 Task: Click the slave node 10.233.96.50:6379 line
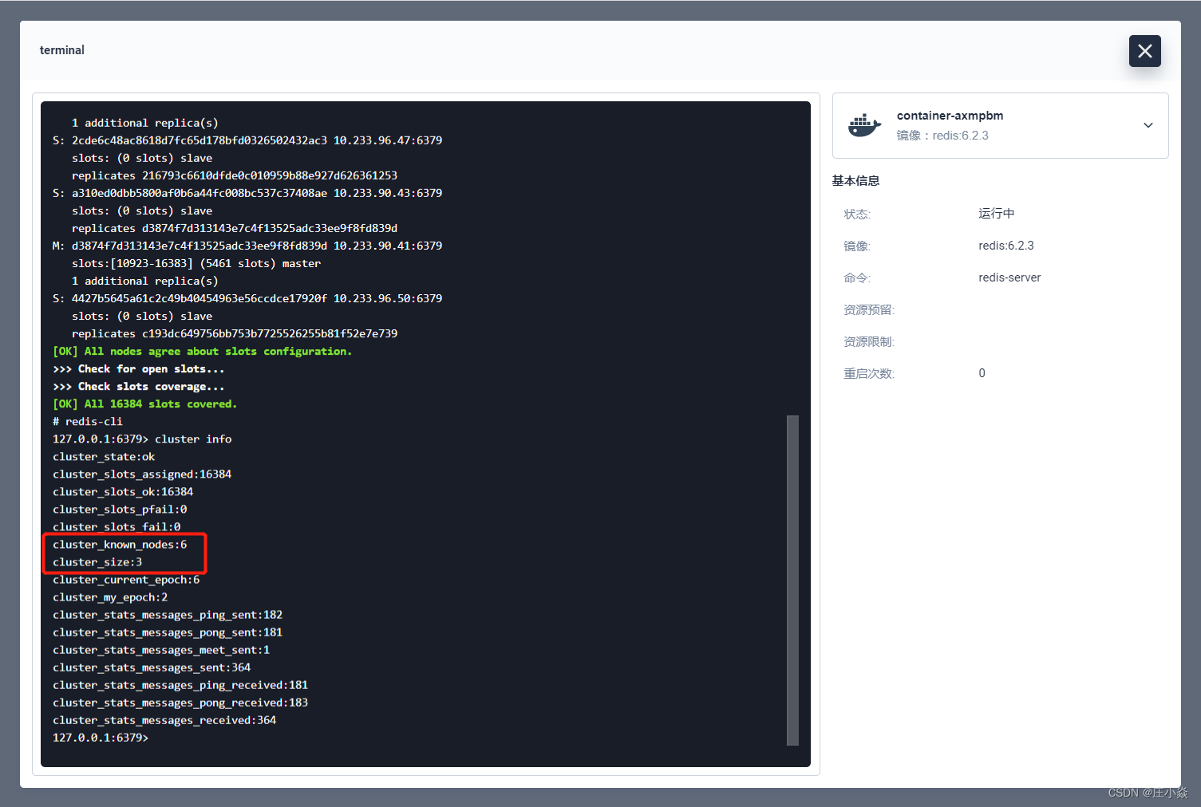point(247,299)
